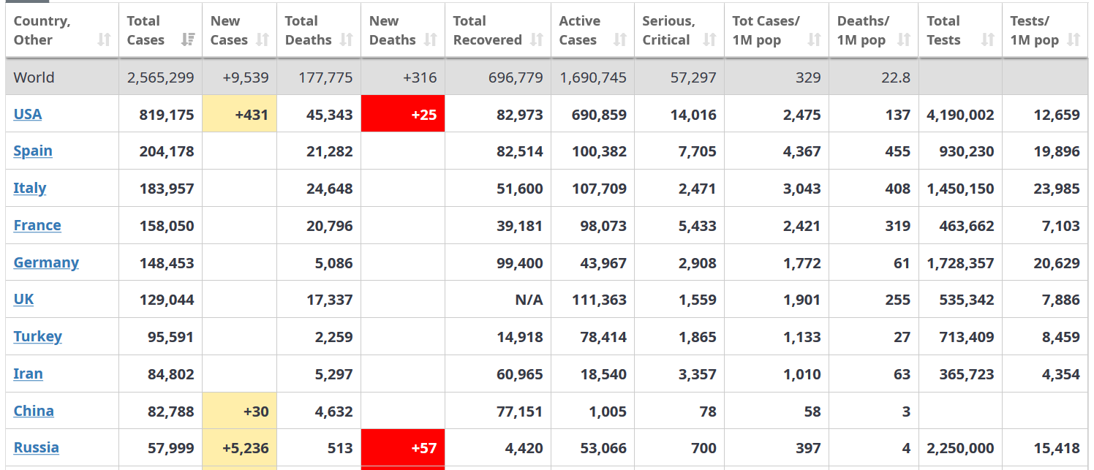Select France total cases 158,050
Screen dimensions: 1094x470
[167, 226]
